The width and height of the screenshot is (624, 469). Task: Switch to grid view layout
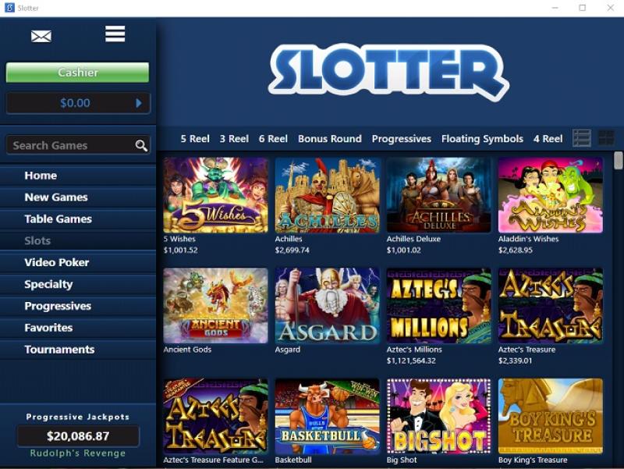(x=606, y=139)
